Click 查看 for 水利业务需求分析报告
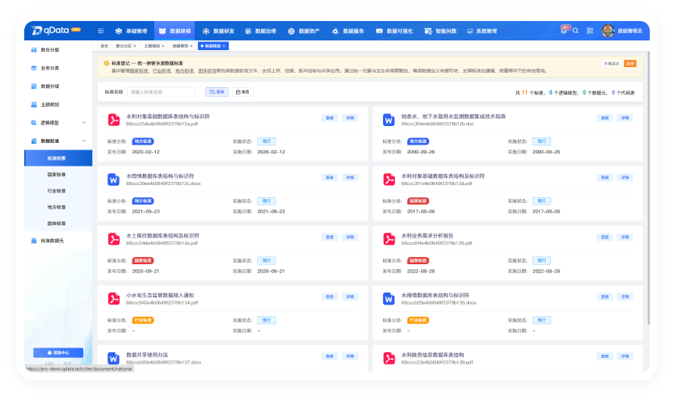This screenshot has height=400, width=674. 604,237
